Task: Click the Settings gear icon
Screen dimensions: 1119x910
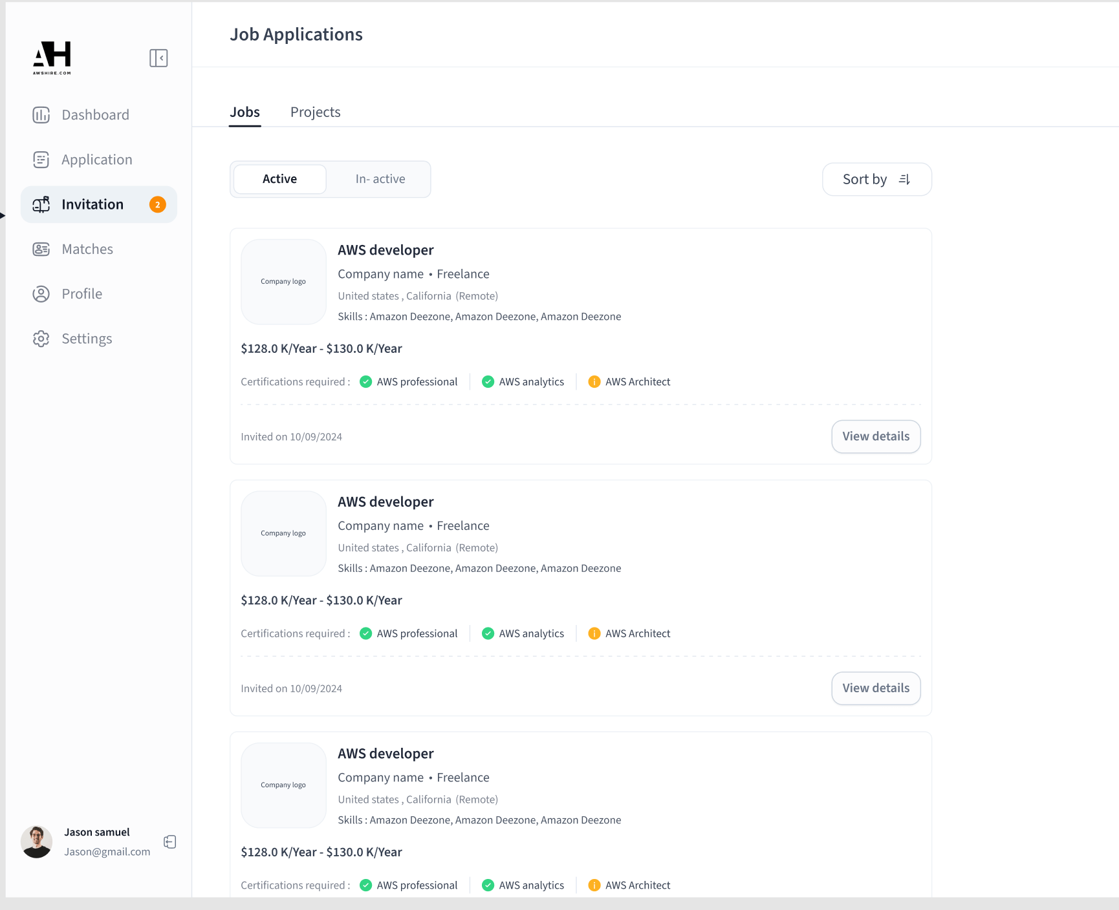Action: point(41,339)
